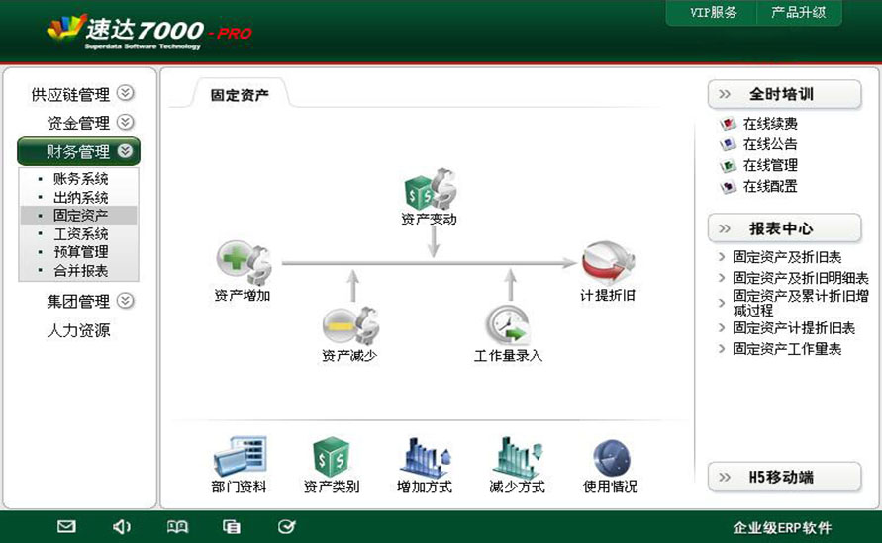Click the VIP服务 button
882x543 pixels.
pyautogui.click(x=714, y=13)
